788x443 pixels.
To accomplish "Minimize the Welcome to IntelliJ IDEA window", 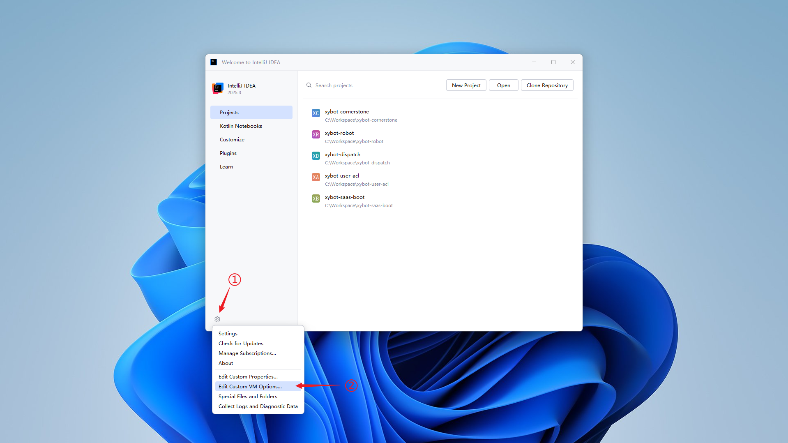I will [534, 62].
